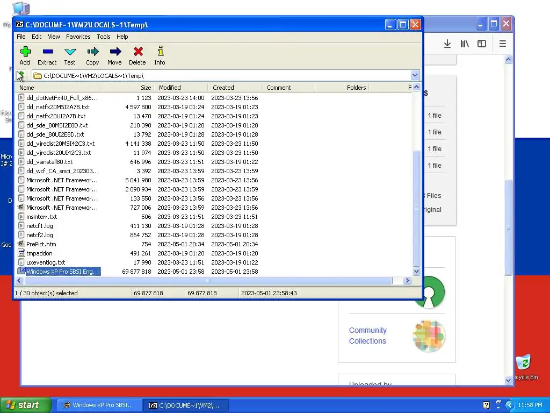
Task: Toggle Firefox sidebar icon
Action: pyautogui.click(x=482, y=44)
